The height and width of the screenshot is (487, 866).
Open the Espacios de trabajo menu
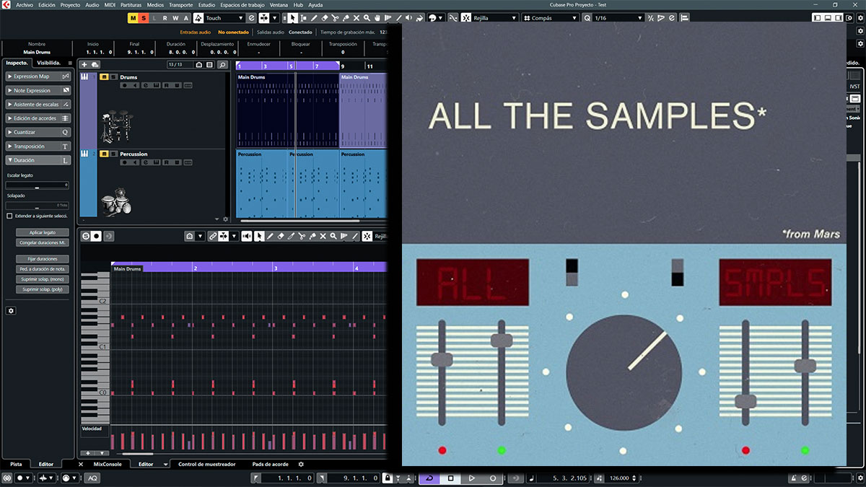pos(242,4)
